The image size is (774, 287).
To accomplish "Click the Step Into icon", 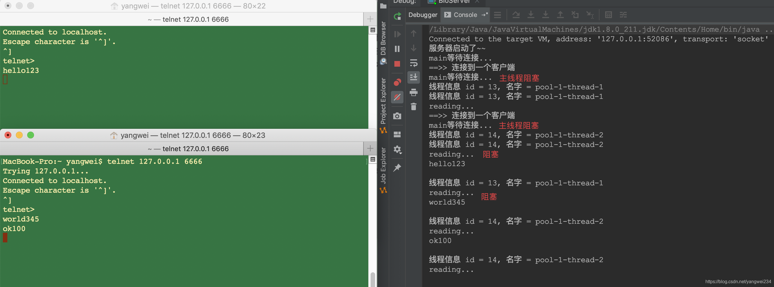I will [x=531, y=15].
